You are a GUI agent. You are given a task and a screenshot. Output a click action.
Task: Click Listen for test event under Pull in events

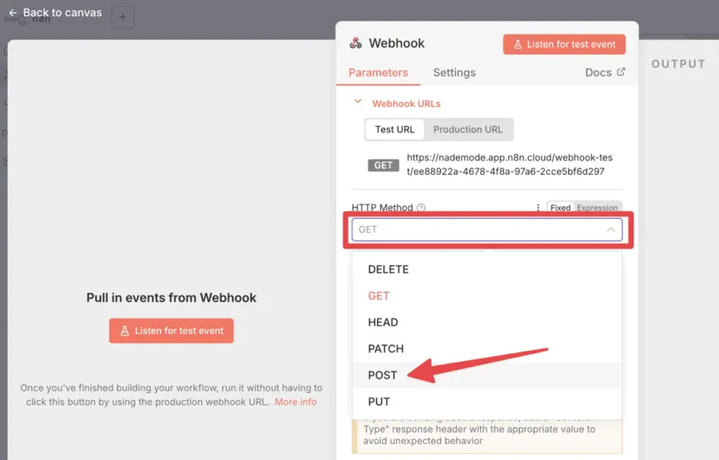(x=172, y=331)
